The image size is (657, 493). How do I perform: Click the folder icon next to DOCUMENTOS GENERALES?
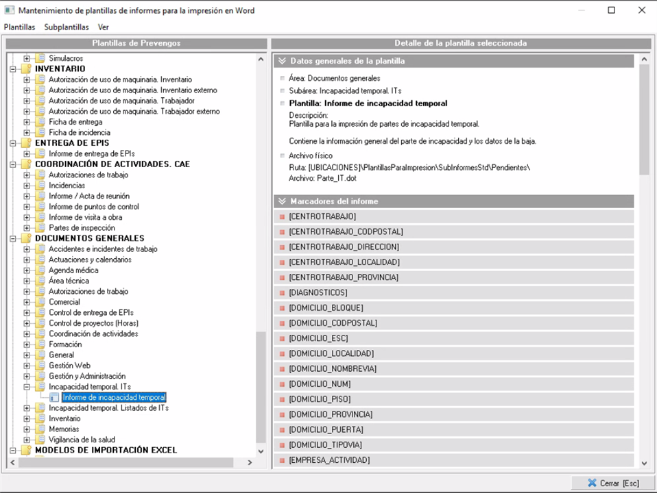click(x=26, y=238)
